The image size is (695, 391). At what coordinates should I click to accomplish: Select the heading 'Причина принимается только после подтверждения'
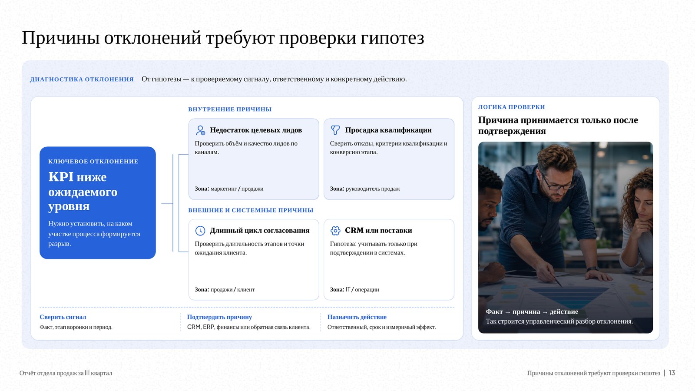pyautogui.click(x=558, y=126)
